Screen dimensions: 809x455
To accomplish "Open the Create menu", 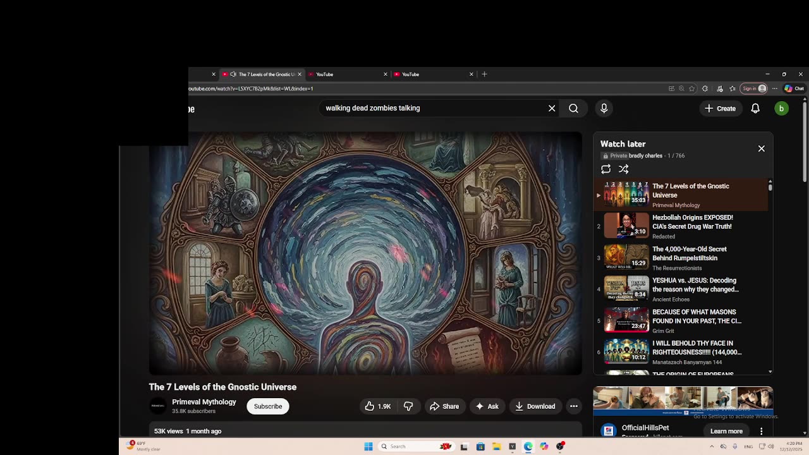I will (720, 109).
